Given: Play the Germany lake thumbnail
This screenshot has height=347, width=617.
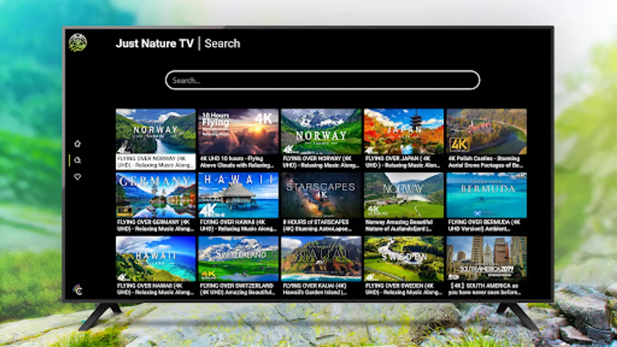Looking at the screenshot, I should [156, 195].
